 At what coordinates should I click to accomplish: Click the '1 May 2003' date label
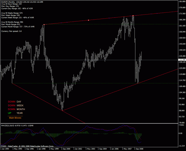pyautogui.click(x=90, y=149)
